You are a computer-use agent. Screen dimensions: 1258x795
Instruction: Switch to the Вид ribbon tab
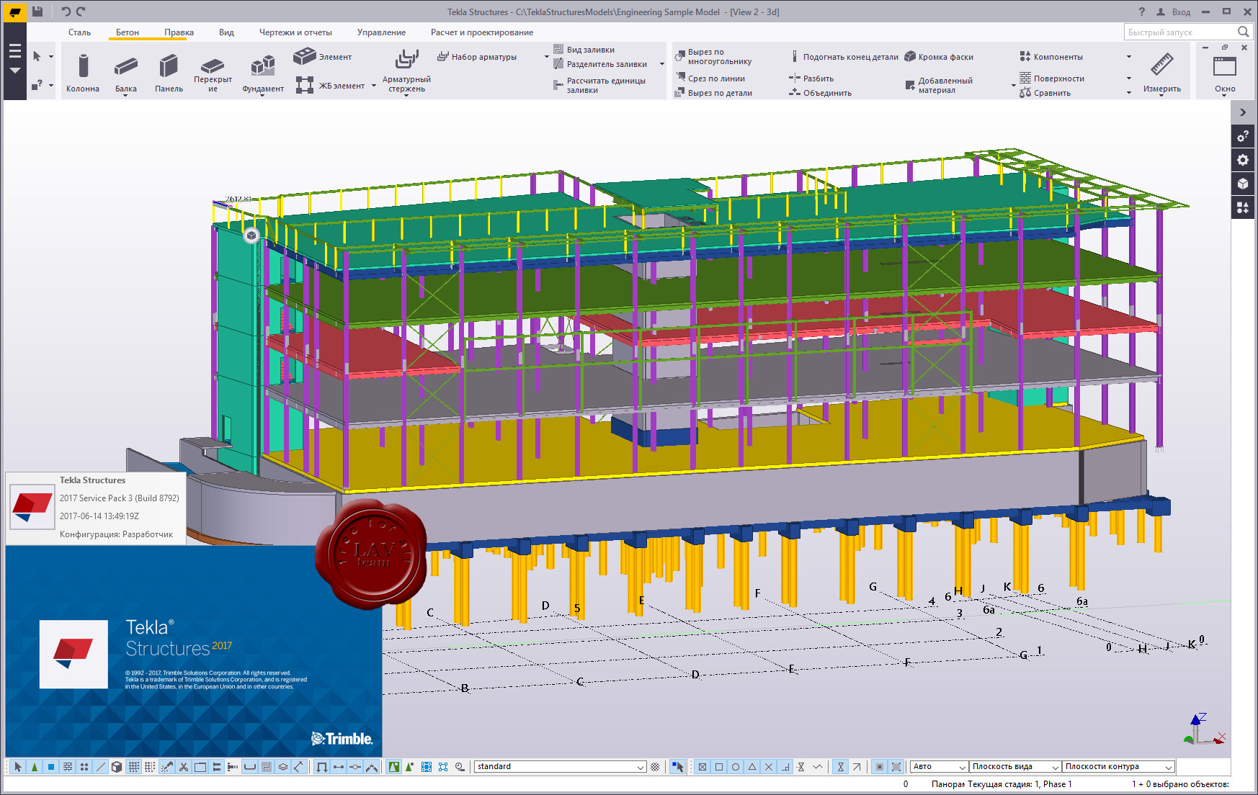tap(226, 32)
